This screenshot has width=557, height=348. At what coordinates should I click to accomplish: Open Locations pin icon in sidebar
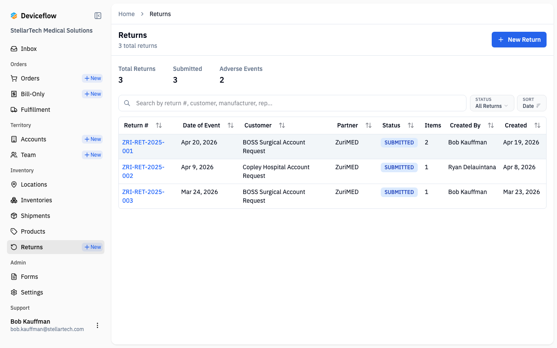point(14,184)
